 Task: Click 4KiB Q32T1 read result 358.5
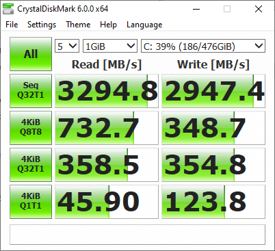pos(107,165)
